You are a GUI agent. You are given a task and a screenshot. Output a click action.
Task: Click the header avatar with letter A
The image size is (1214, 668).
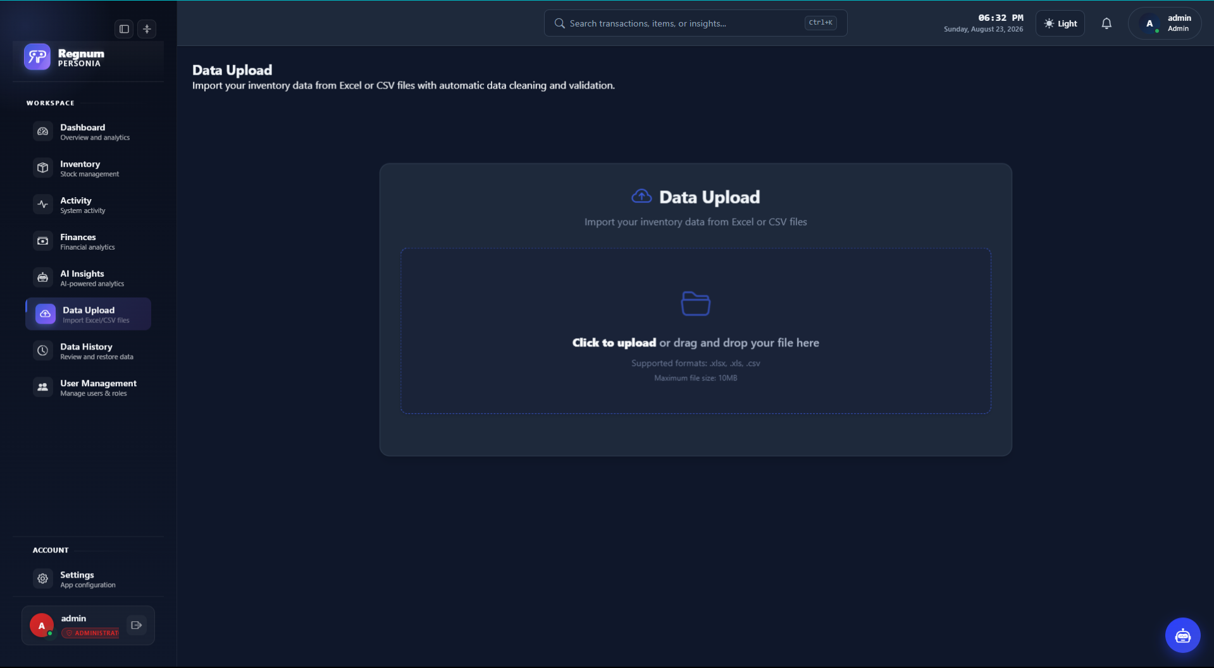[x=1149, y=24]
